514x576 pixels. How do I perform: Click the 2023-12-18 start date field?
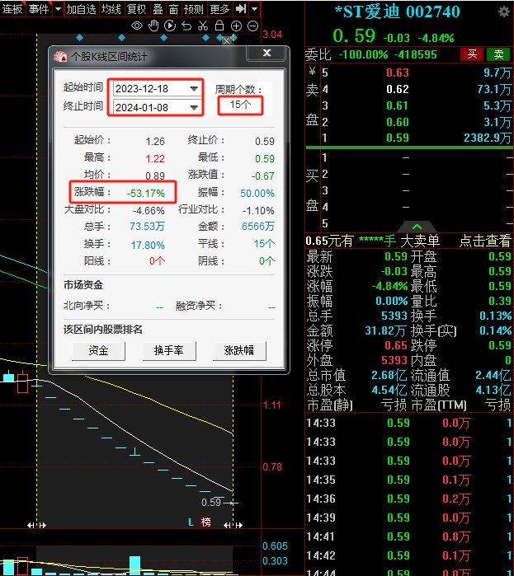157,88
